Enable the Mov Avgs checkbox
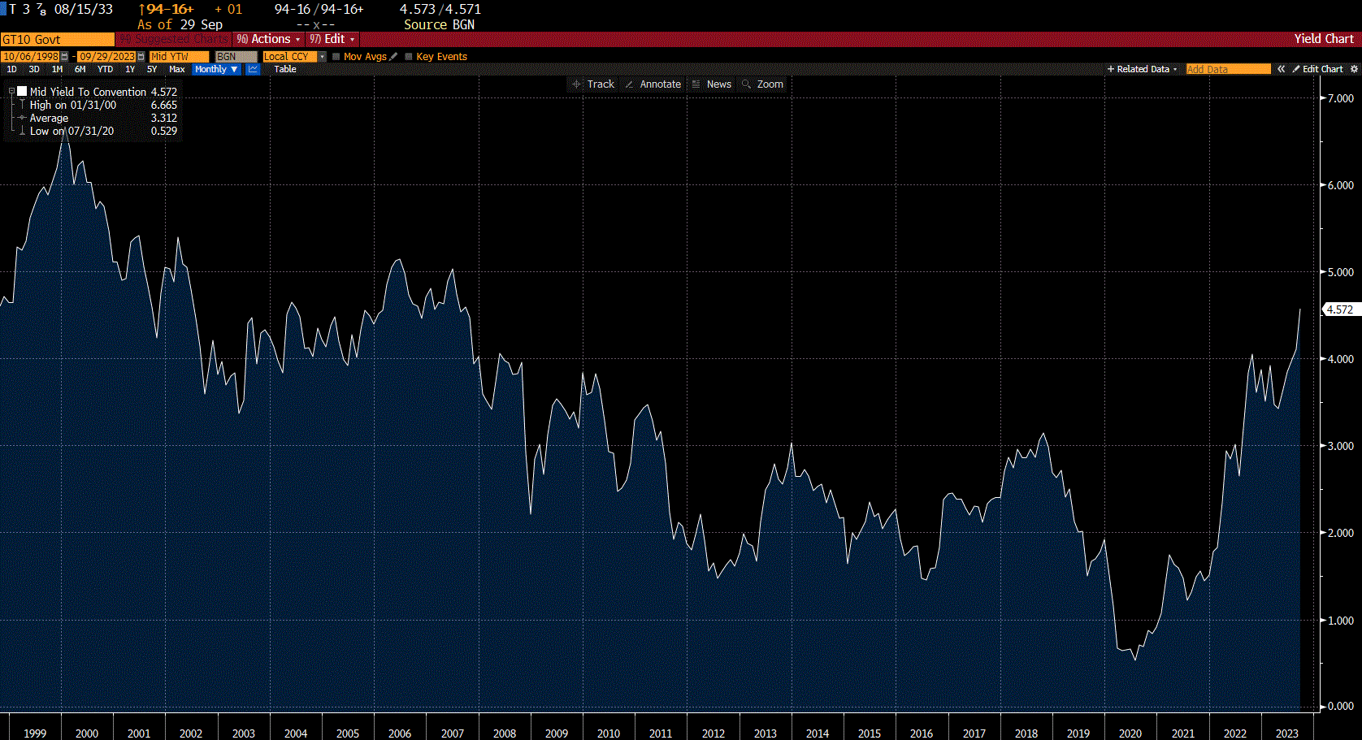Screen dimensions: 1362x740 click(336, 57)
